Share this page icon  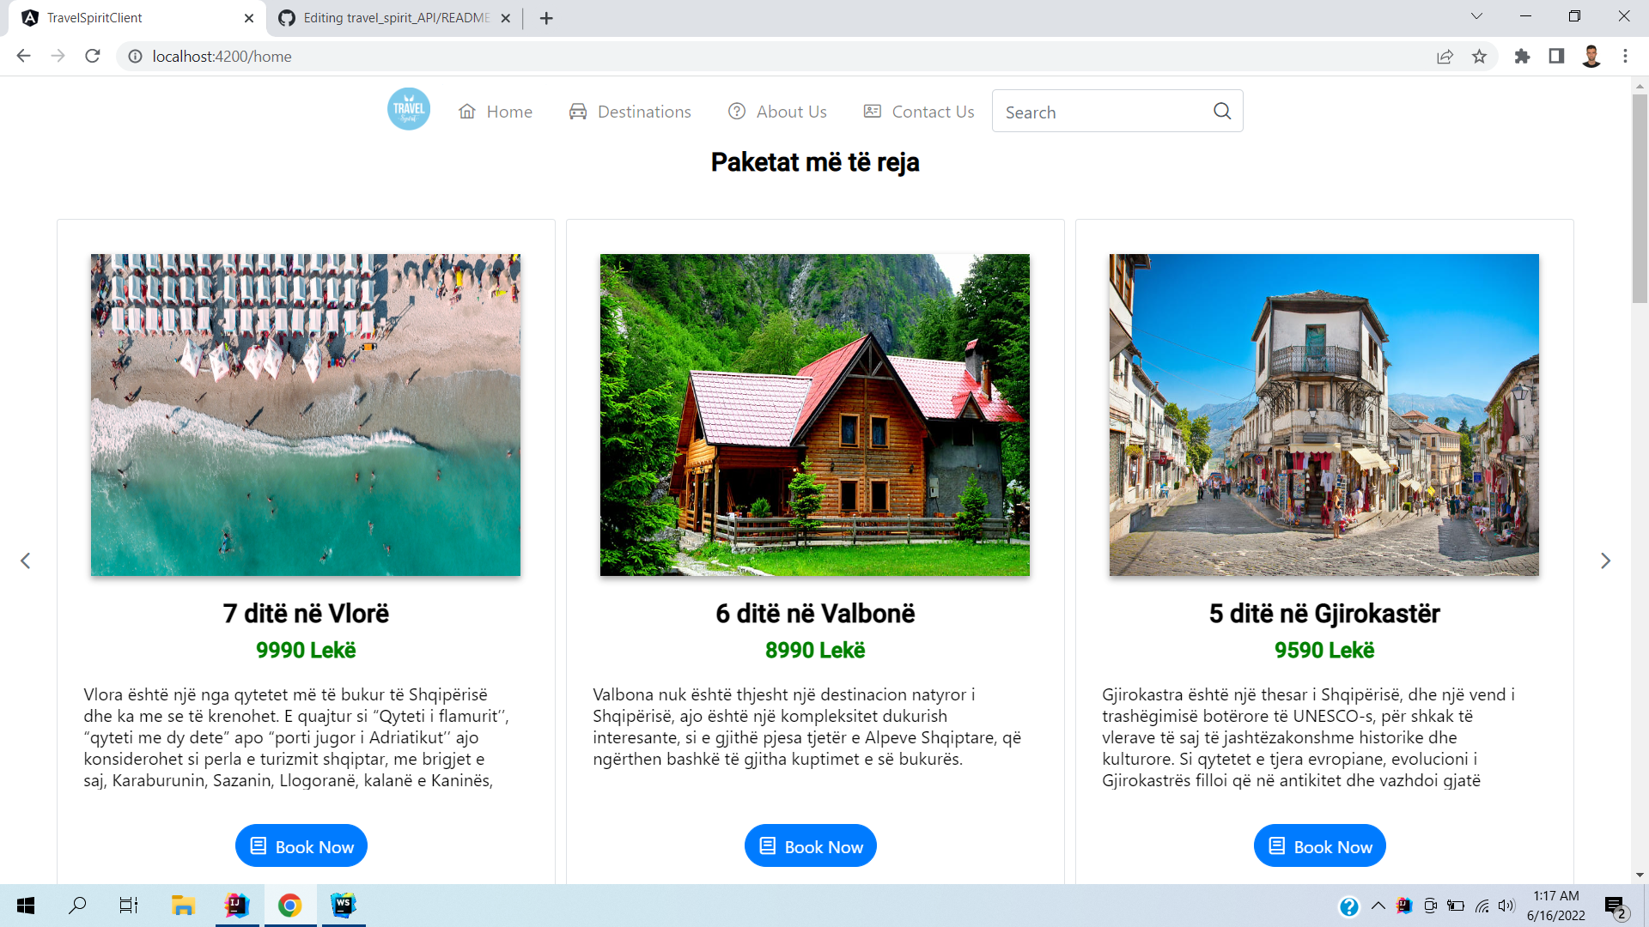[x=1445, y=57]
